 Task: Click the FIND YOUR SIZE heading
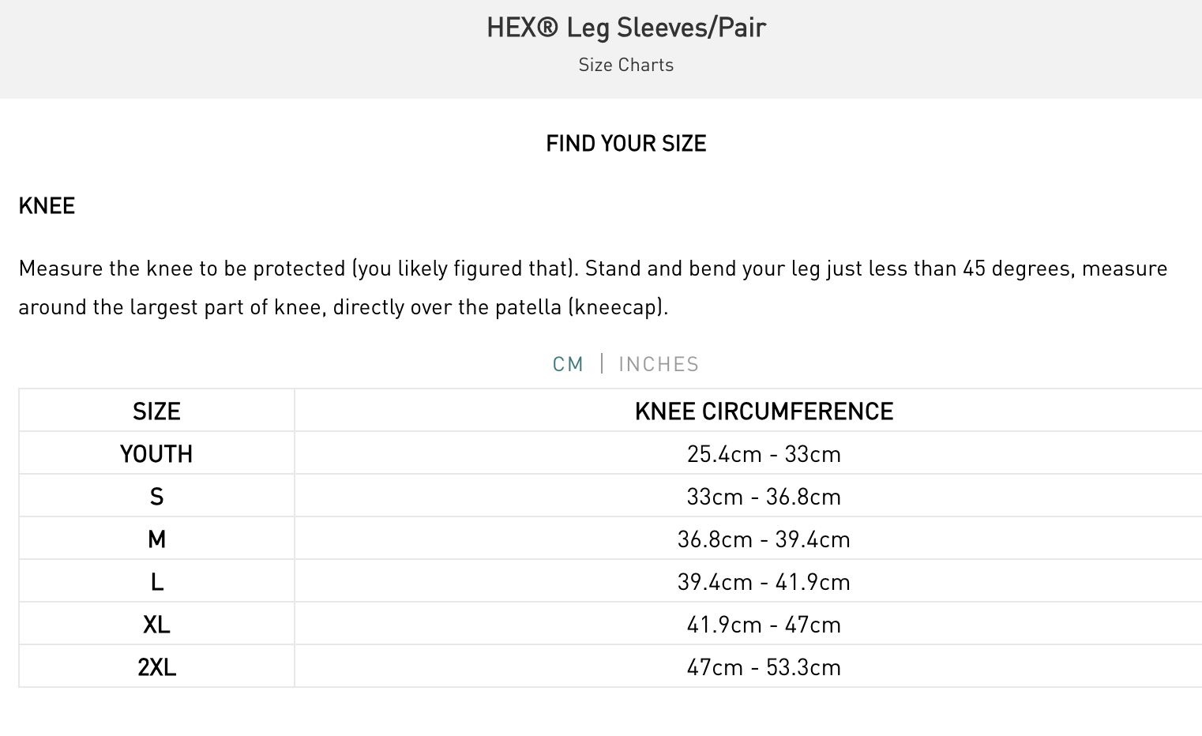tap(626, 144)
